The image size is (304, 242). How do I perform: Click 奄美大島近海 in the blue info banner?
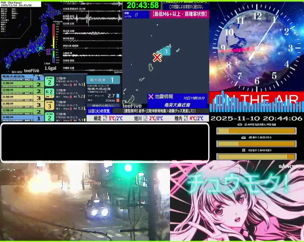click(x=177, y=105)
